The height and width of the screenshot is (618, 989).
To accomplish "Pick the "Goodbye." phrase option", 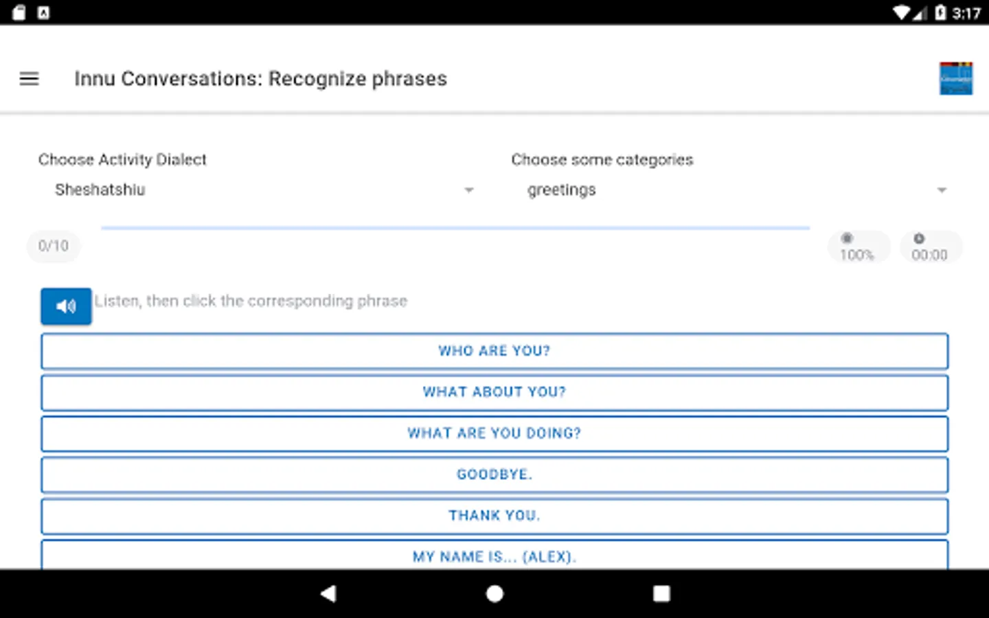I will [494, 474].
